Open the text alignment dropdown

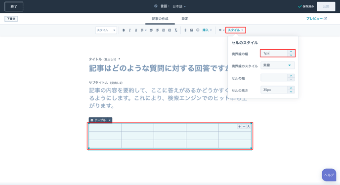click(143, 30)
